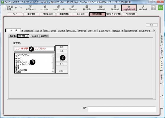Open the サービス計画 toolbar icon
The width and height of the screenshot is (165, 118).
58,8
